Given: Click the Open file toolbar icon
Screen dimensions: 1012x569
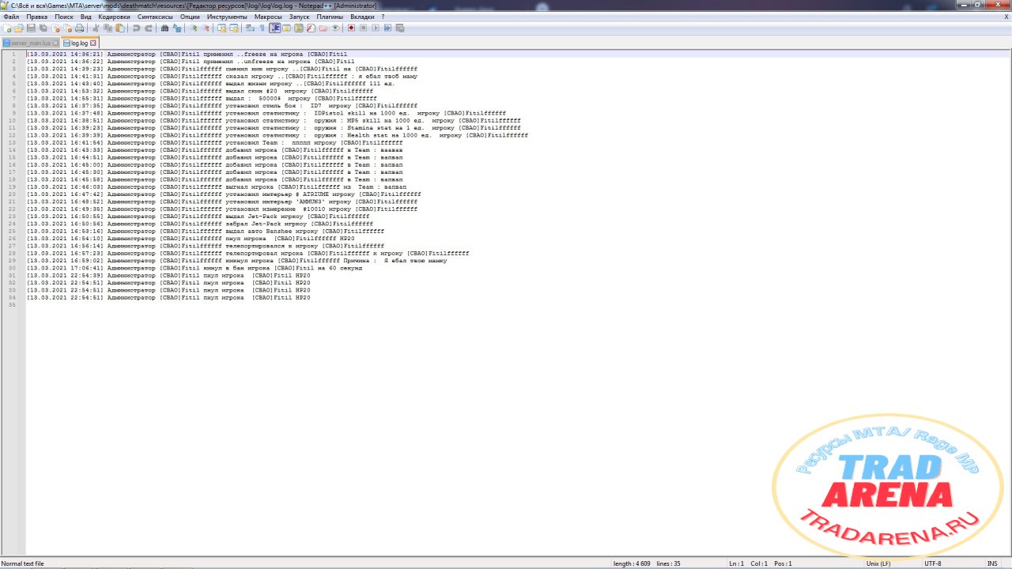Looking at the screenshot, I should [x=18, y=28].
